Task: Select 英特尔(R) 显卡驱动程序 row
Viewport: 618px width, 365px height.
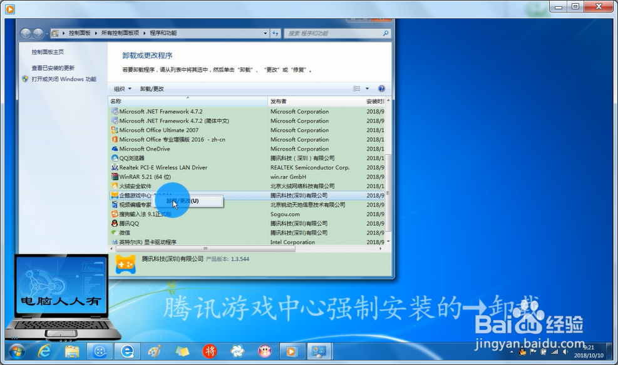Action: (x=247, y=242)
